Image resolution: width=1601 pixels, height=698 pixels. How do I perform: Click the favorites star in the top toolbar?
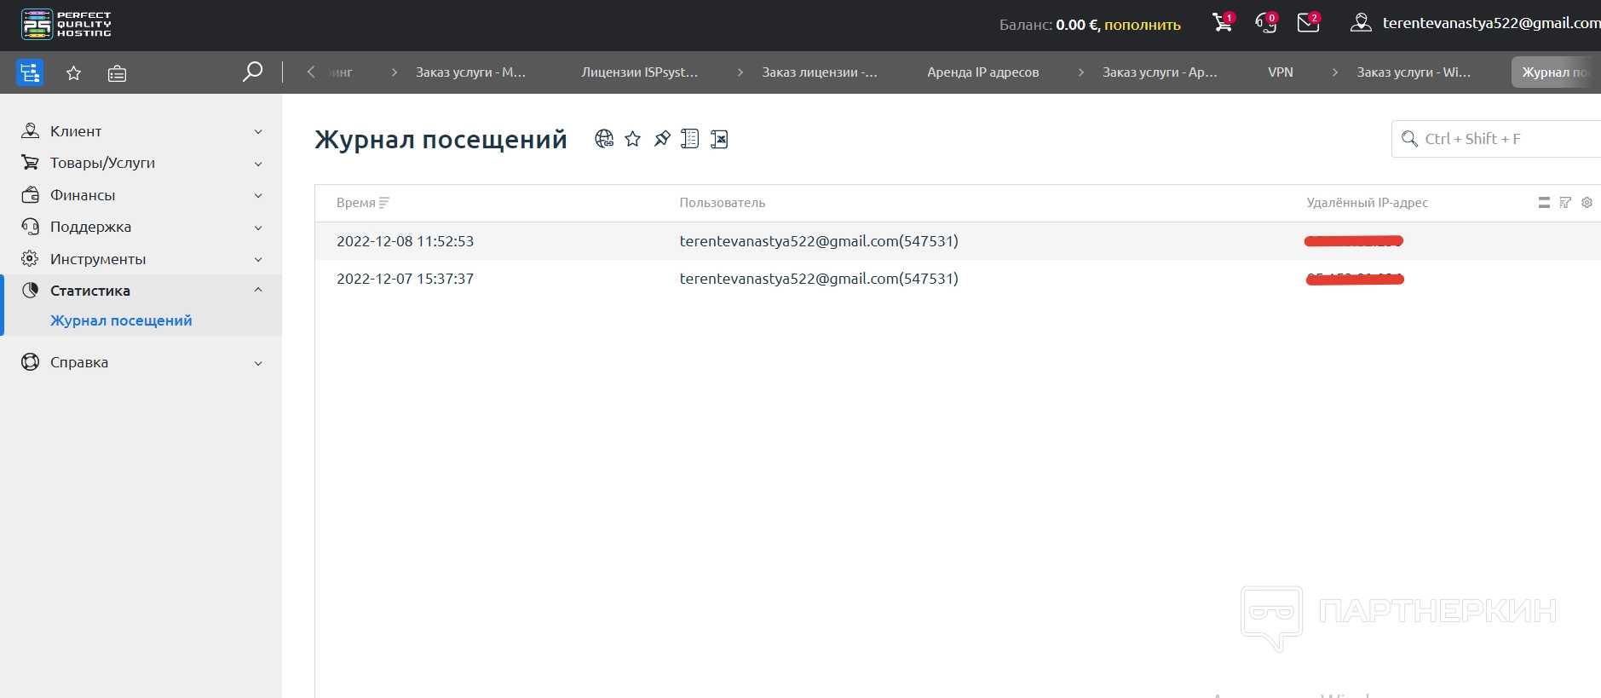(x=74, y=73)
